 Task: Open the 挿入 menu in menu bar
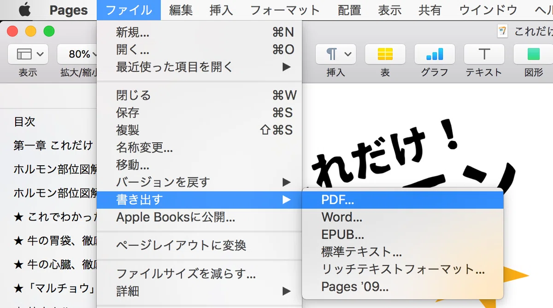click(221, 10)
